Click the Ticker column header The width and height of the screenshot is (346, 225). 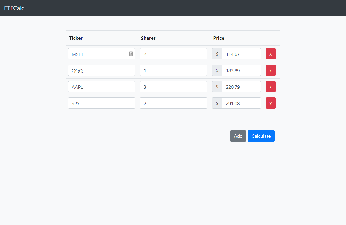[x=76, y=38]
